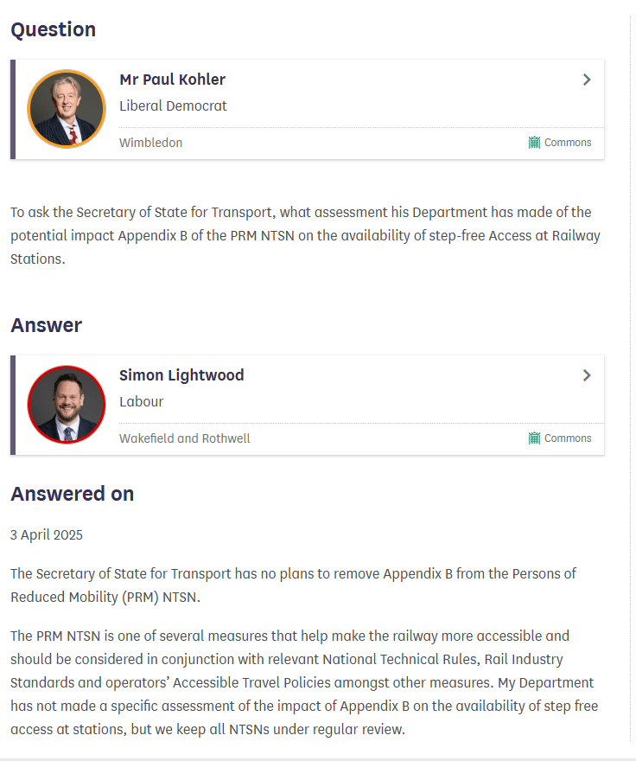
Task: Click the Commons label in Kohler's card
Action: coord(568,143)
